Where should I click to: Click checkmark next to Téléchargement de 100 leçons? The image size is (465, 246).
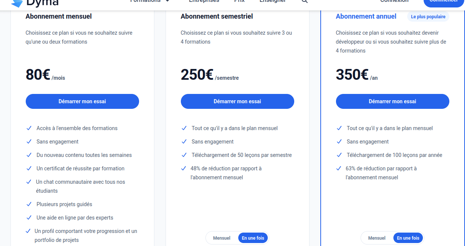pyautogui.click(x=339, y=155)
